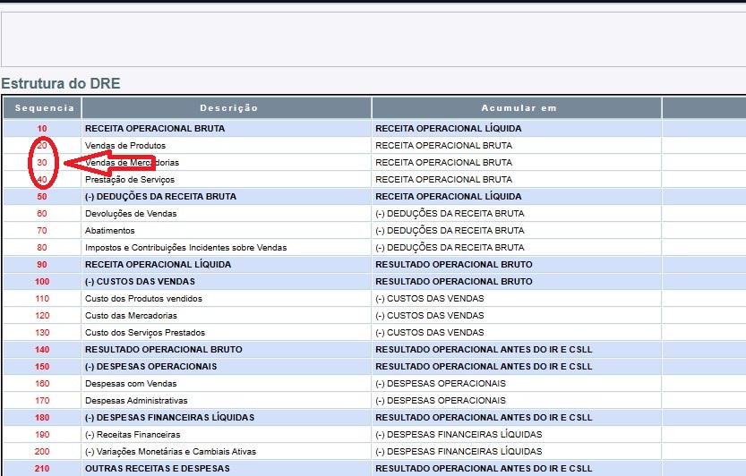Click the Descrição column header
Screen dimensions: 746x476
227,108
